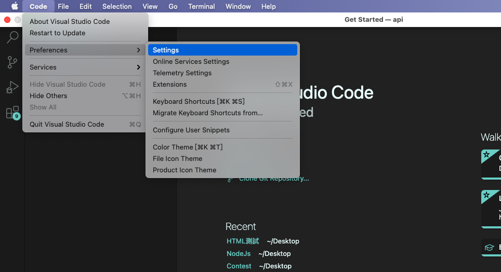This screenshot has height=272, width=501.
Task: Expand the Preferences submenu arrow
Action: [x=138, y=50]
